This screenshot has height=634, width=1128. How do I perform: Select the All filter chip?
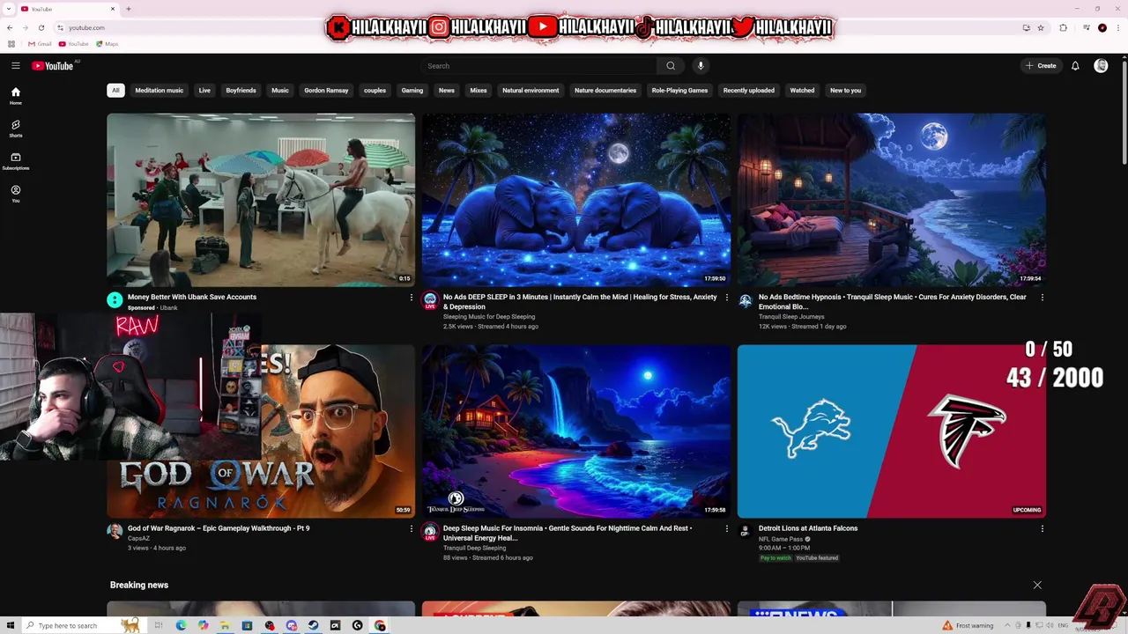115,90
